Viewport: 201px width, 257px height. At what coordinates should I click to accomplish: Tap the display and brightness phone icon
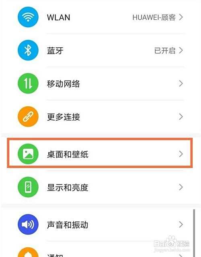[28, 187]
